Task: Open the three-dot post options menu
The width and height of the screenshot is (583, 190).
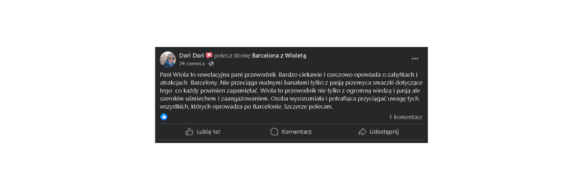Action: tap(415, 59)
